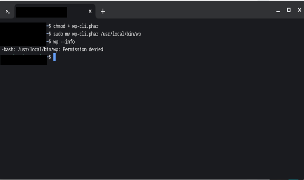Click the redacted prompt block on last line
Image resolution: width=304 pixels, height=180 pixels.
pyautogui.click(x=24, y=60)
